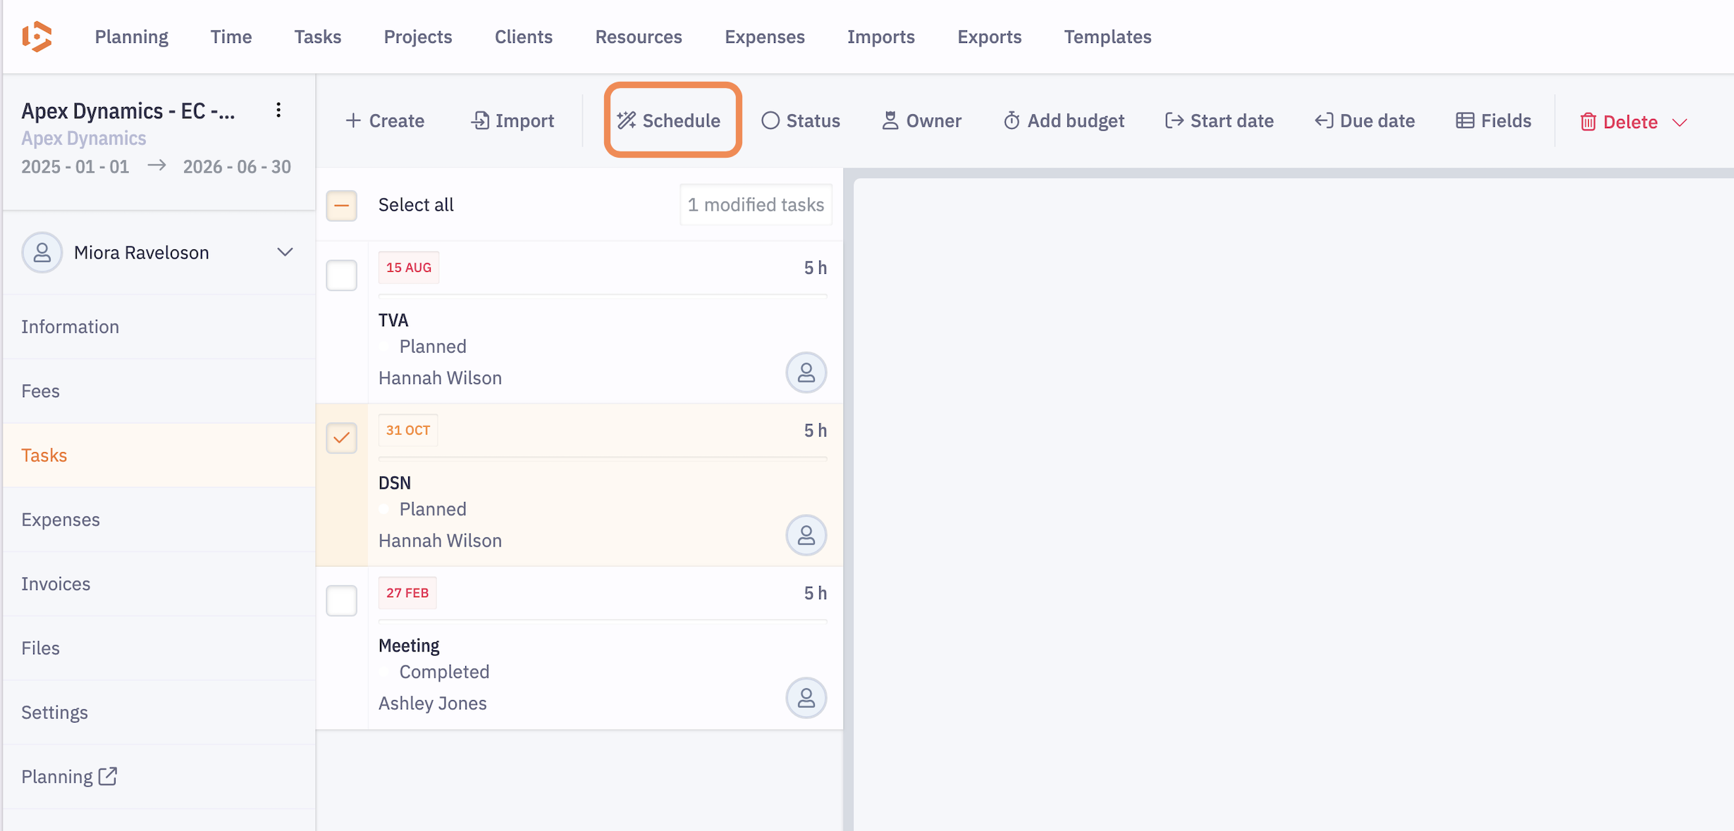This screenshot has height=831, width=1734.
Task: Click the Create button
Action: (385, 120)
